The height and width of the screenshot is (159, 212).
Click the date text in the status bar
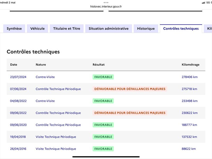8,3
